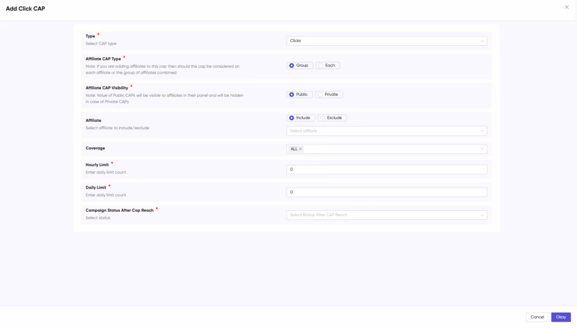Click the Affiliate CAP Type label

point(104,59)
